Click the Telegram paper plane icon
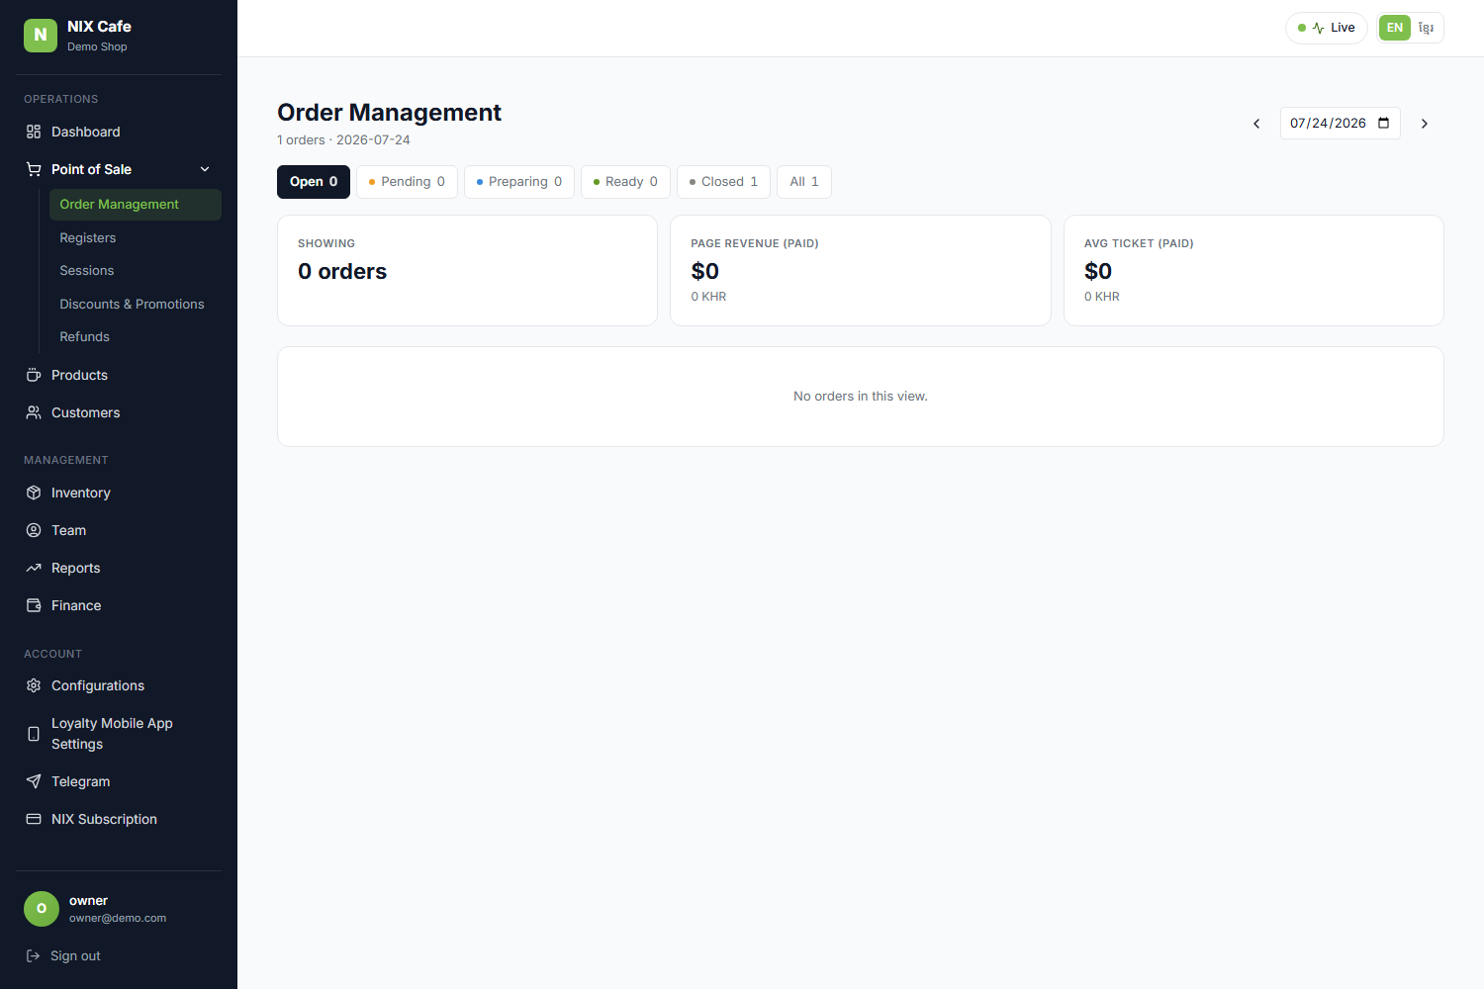 34,781
